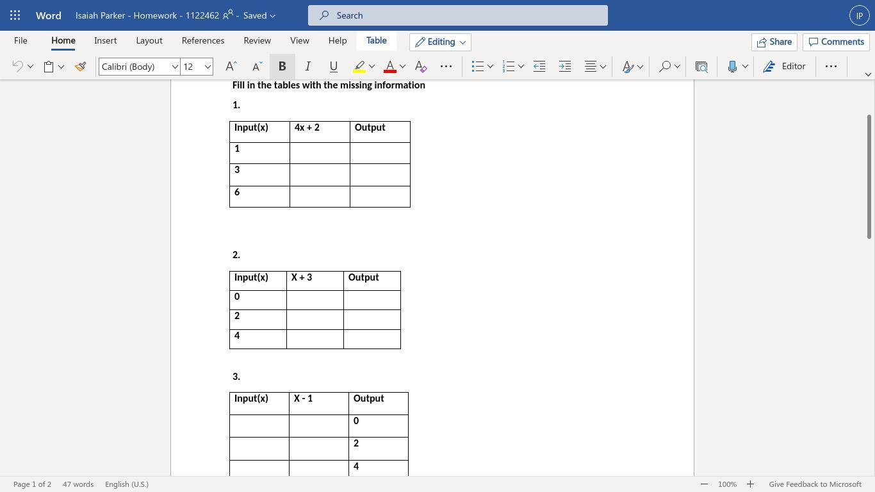Viewport: 875px width, 492px height.
Task: Toggle Bold formatting
Action: (282, 67)
